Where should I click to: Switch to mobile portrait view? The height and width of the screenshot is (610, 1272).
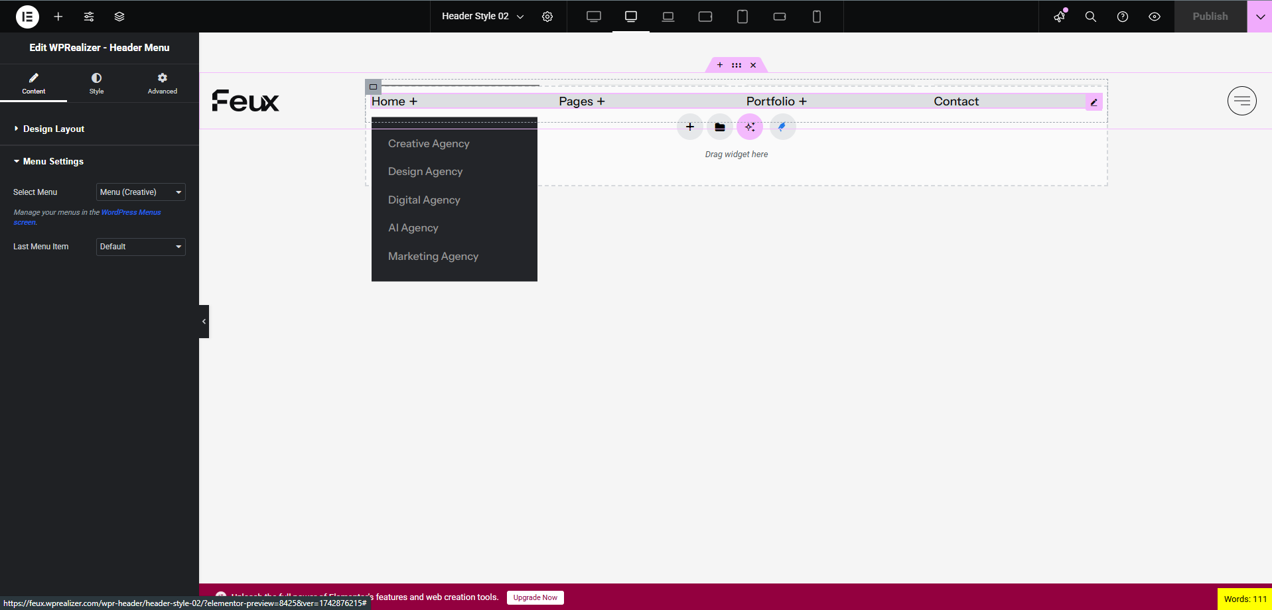point(816,17)
